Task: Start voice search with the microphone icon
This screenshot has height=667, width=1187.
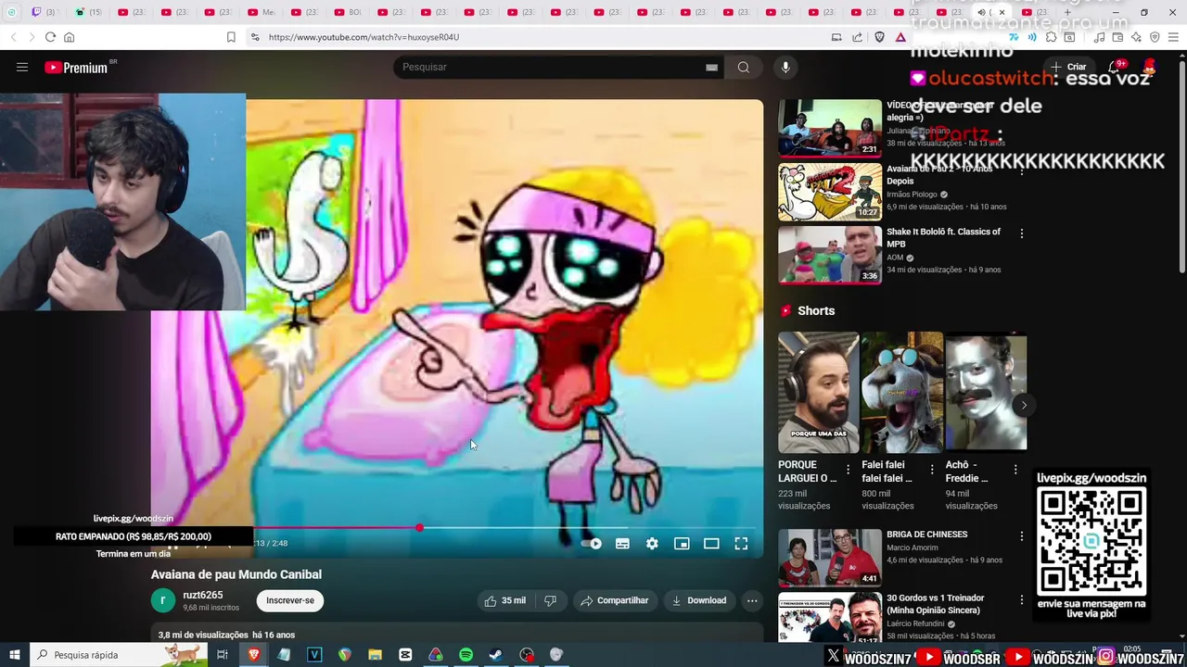Action: coord(785,67)
